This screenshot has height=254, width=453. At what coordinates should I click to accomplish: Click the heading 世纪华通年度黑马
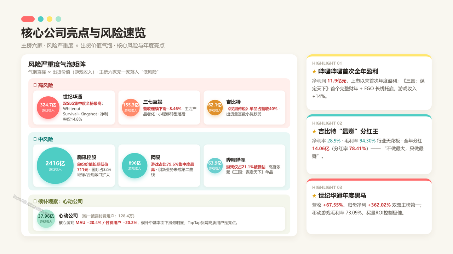pos(342,195)
